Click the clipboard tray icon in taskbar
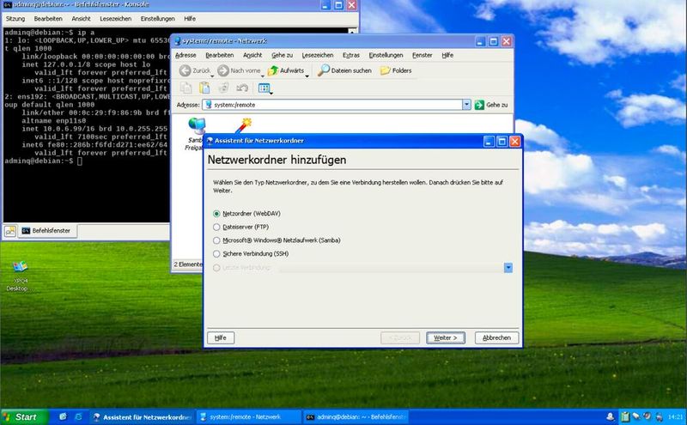This screenshot has height=425, width=687. (625, 416)
